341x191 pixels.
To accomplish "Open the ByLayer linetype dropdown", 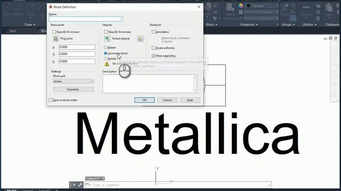I will [277, 19].
